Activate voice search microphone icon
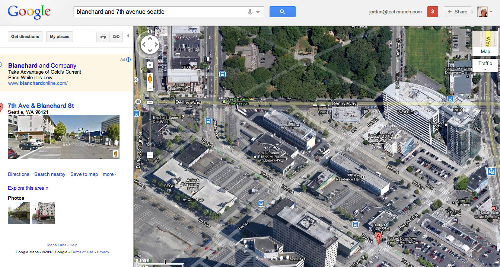The height and width of the screenshot is (267, 500). click(250, 12)
